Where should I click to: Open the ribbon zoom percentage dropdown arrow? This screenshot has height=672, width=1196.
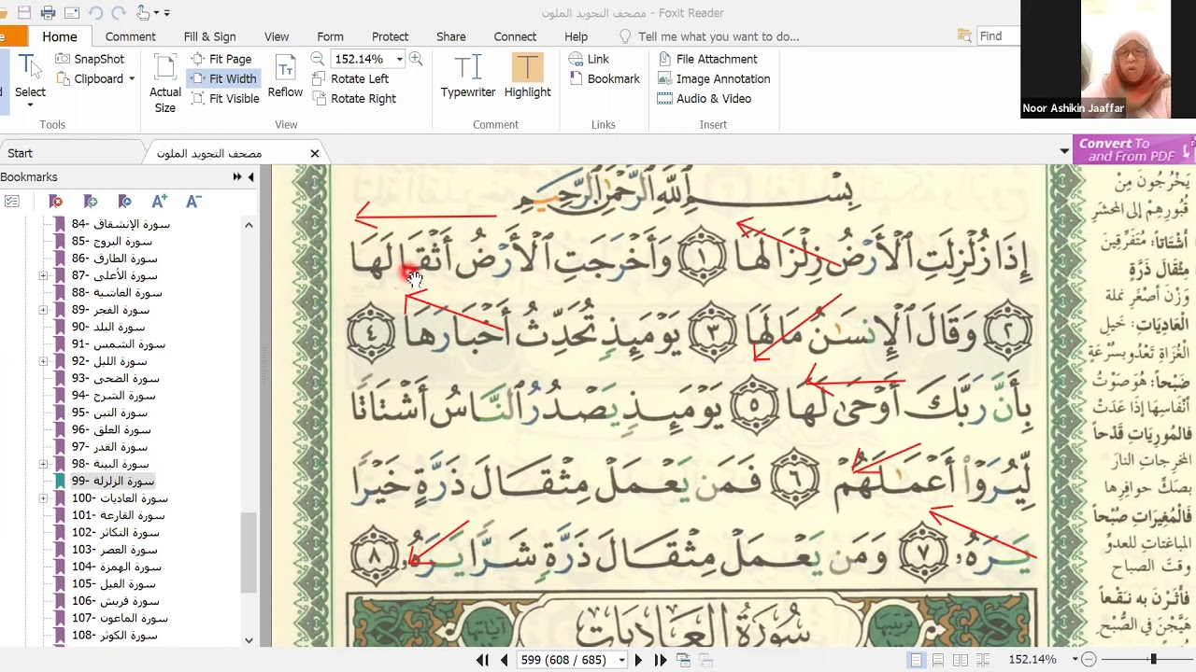coord(399,59)
